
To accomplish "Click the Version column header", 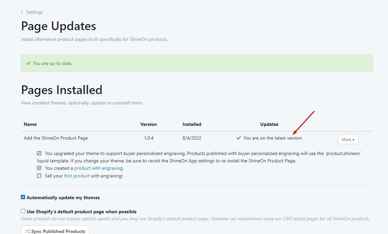I will (148, 124).
